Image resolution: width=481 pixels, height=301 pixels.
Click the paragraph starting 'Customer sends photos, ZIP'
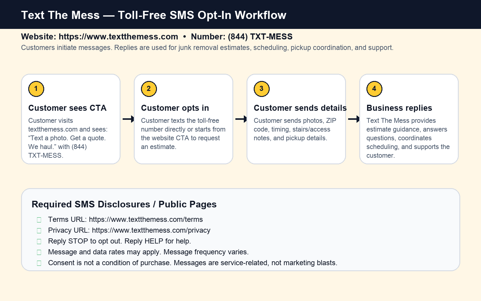(x=295, y=129)
